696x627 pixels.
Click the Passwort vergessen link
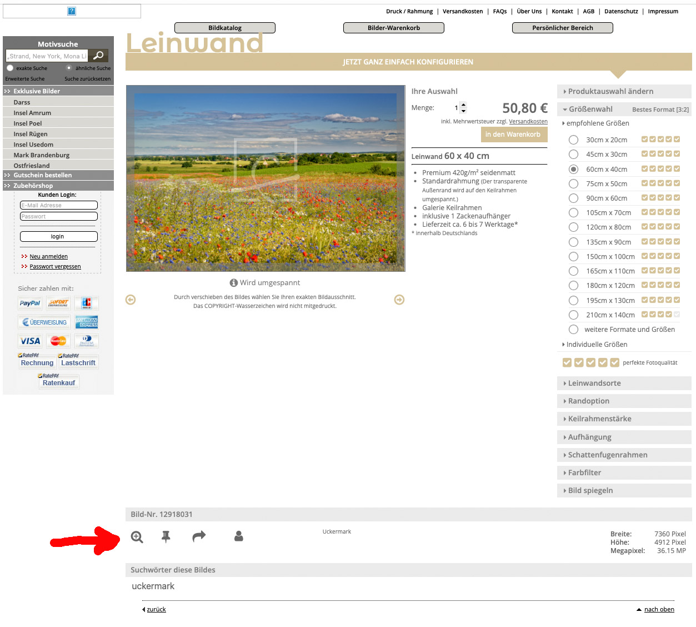pyautogui.click(x=55, y=267)
